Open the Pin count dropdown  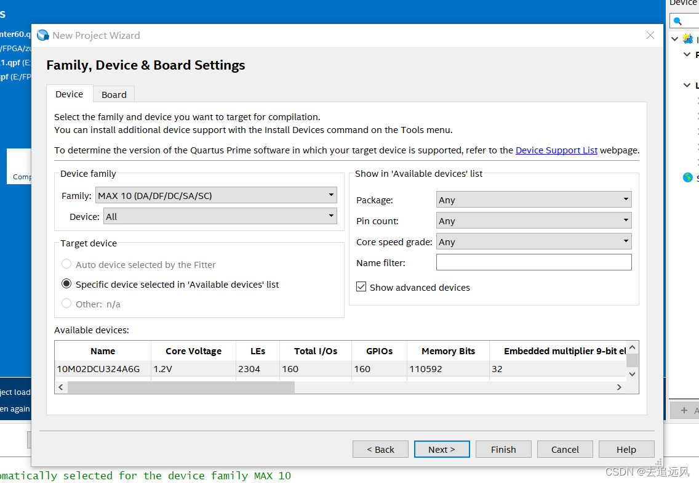tap(533, 221)
